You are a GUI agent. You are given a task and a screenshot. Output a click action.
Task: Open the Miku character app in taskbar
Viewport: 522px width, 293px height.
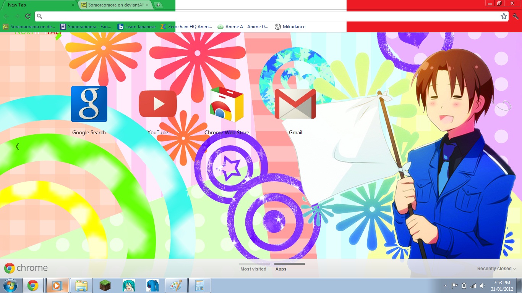(x=128, y=285)
